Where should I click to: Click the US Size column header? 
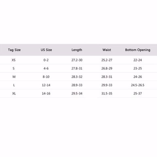pyautogui.click(x=46, y=50)
